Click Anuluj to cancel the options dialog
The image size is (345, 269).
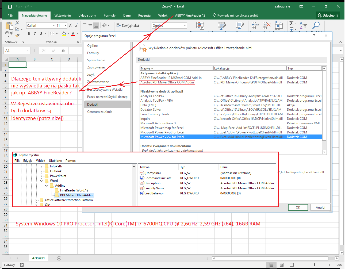[320, 207]
